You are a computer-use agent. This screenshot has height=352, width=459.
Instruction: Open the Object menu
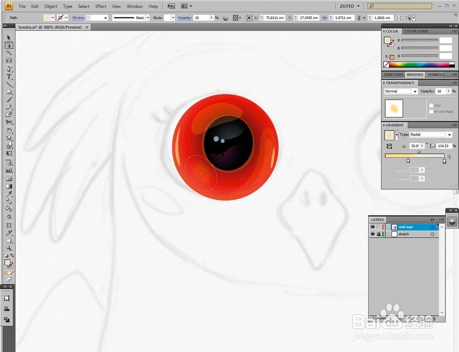50,6
